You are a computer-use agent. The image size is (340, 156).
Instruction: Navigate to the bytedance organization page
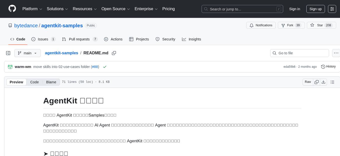(x=26, y=25)
